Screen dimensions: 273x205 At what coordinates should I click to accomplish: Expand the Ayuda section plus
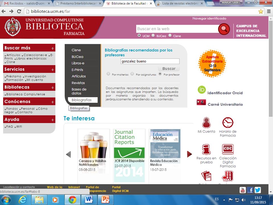(53, 120)
